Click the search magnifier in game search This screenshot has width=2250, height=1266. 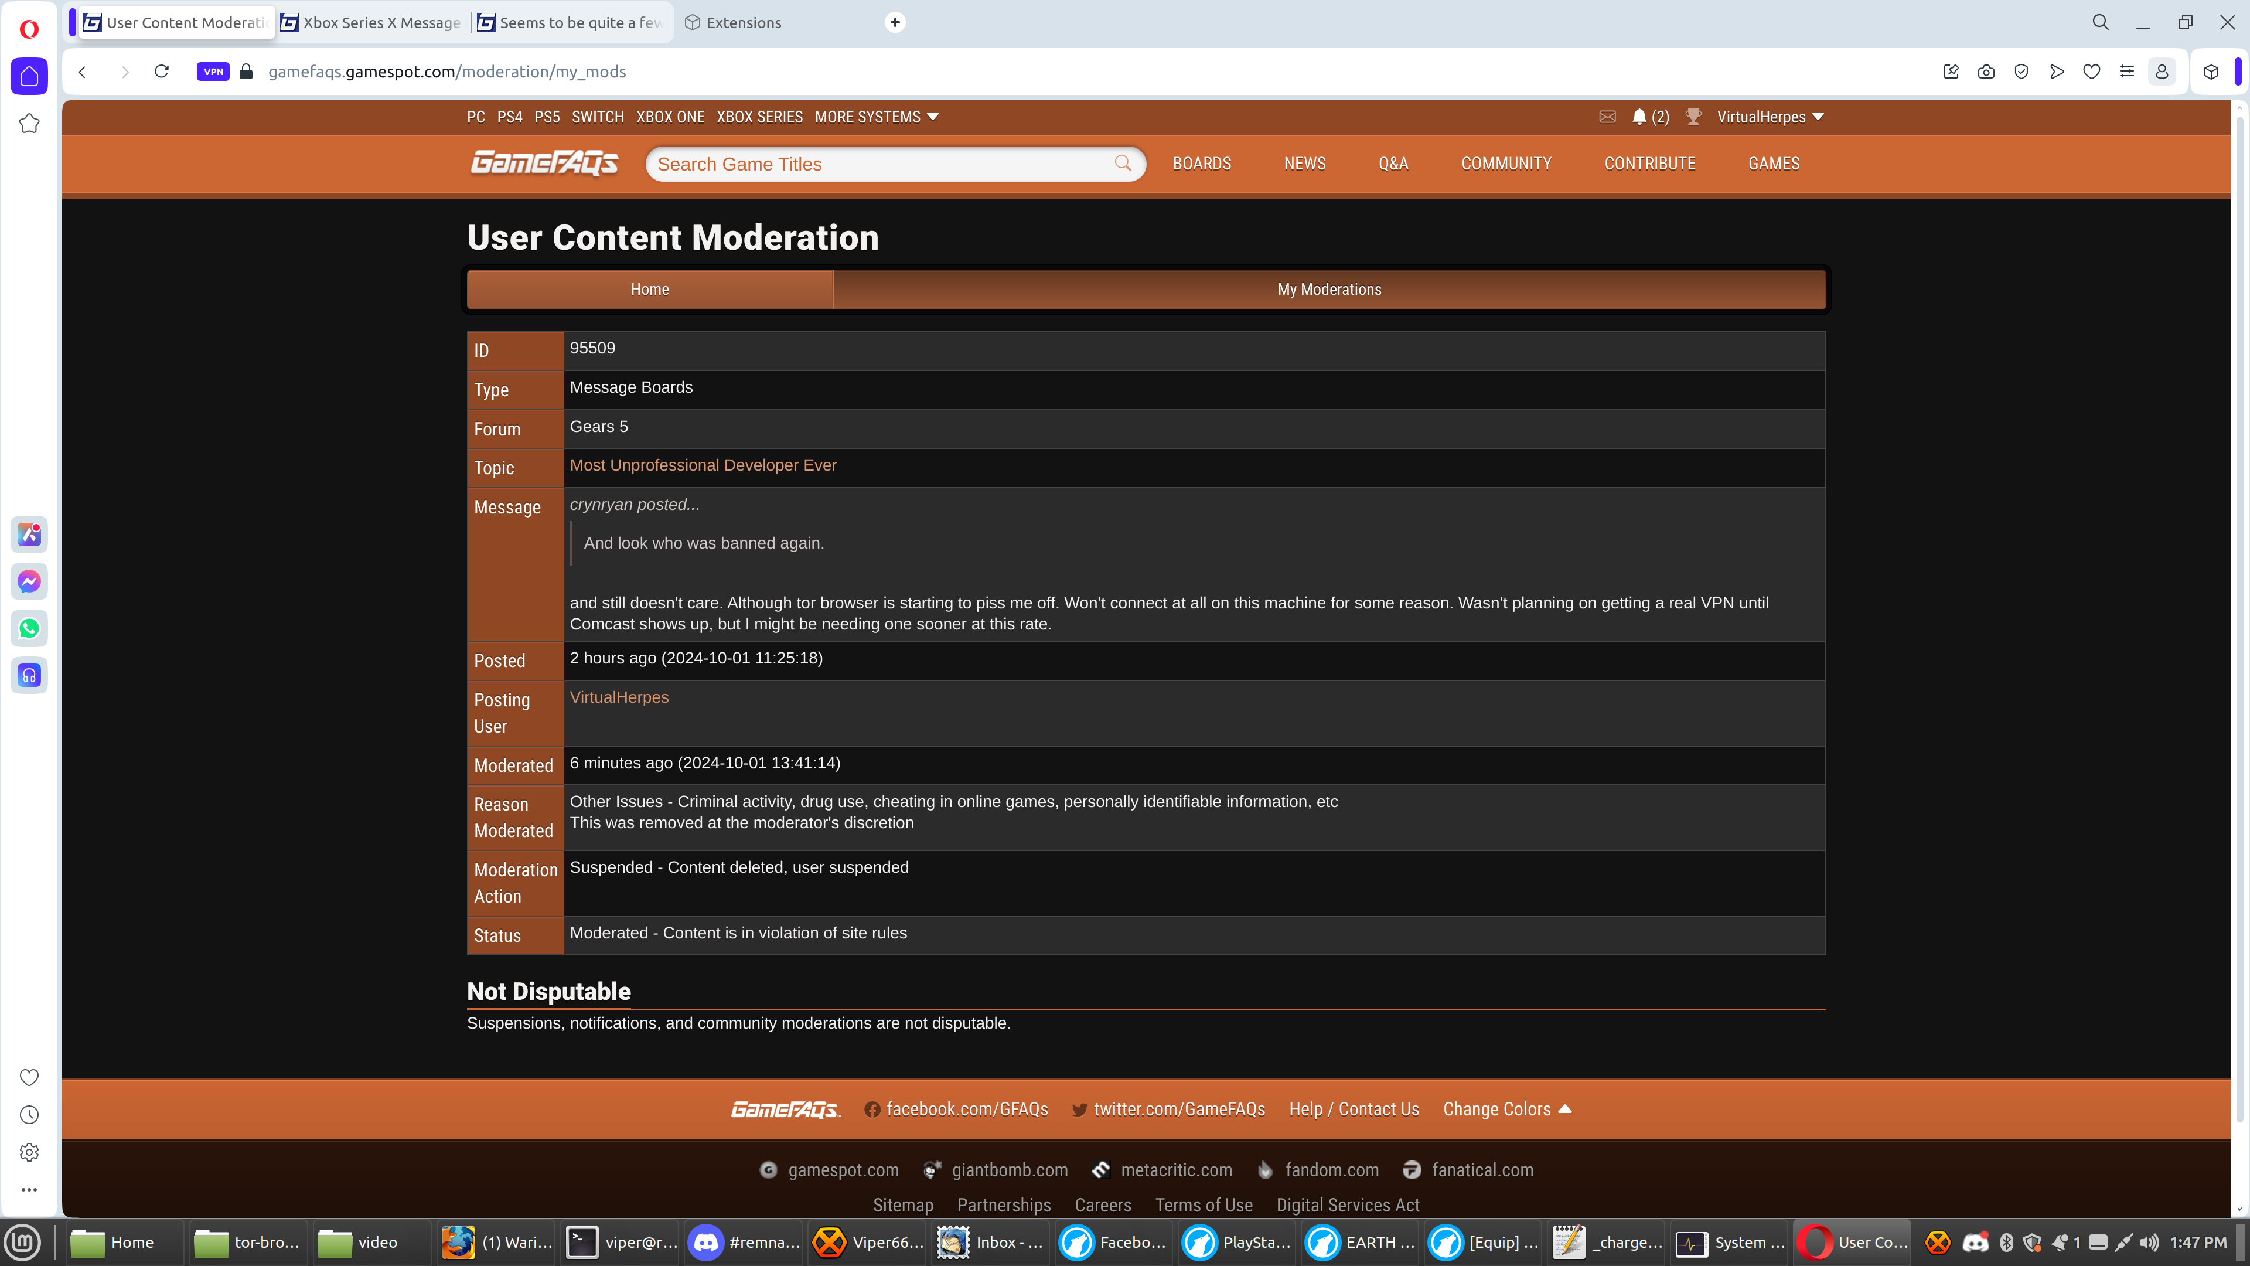1123,164
